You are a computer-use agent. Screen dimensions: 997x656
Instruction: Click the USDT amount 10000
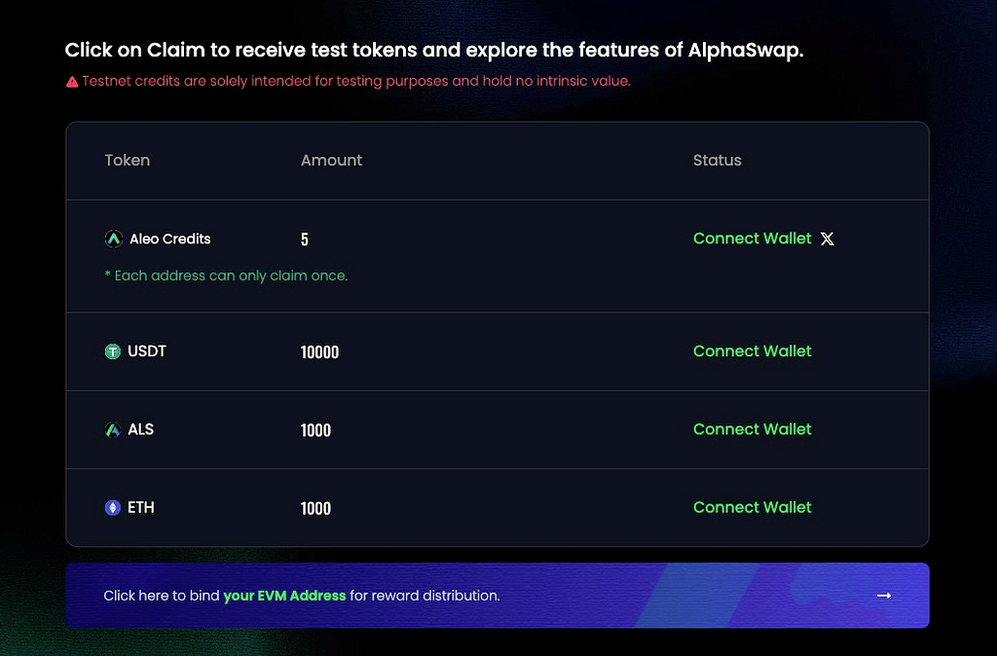(319, 352)
